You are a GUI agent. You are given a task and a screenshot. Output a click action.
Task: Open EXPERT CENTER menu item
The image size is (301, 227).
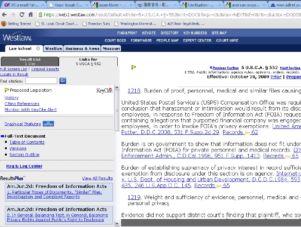[197, 40]
